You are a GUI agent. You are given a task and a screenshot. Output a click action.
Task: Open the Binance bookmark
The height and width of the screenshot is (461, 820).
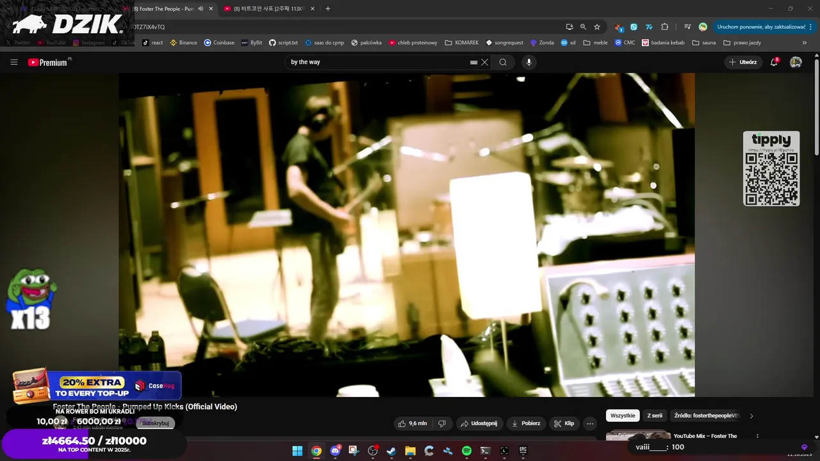tap(183, 43)
